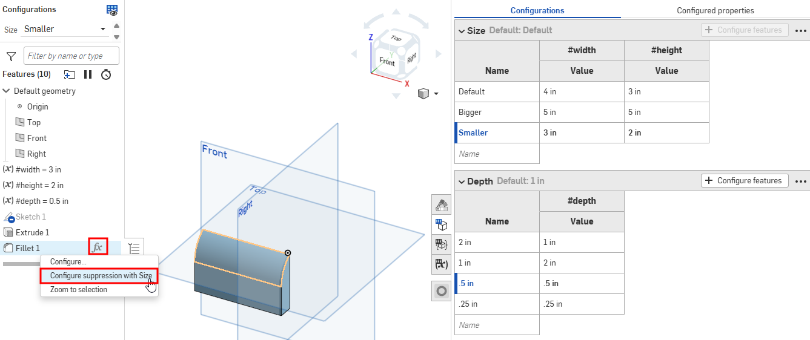Screen dimensions: 810x340
Task: Toggle the configuration panel icon
Action: (x=442, y=225)
